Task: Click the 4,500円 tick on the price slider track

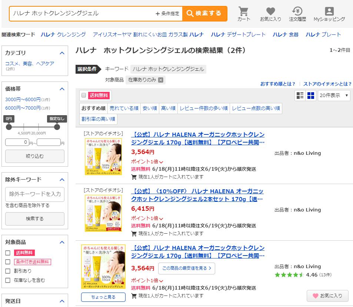Action: tap(24, 127)
